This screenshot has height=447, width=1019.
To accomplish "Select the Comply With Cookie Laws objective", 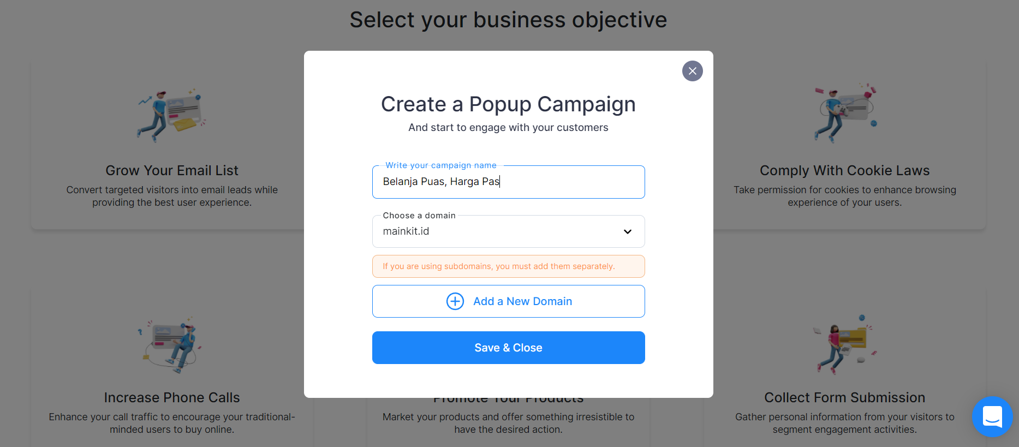I will 845,170.
